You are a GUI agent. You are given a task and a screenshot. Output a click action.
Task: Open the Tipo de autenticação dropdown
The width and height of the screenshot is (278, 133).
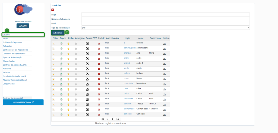pyautogui.click(x=165, y=28)
